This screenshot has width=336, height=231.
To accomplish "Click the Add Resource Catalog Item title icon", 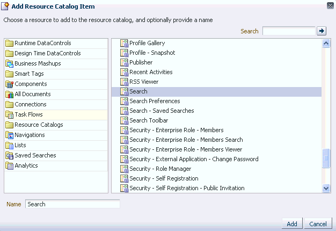I will pos(5,6).
